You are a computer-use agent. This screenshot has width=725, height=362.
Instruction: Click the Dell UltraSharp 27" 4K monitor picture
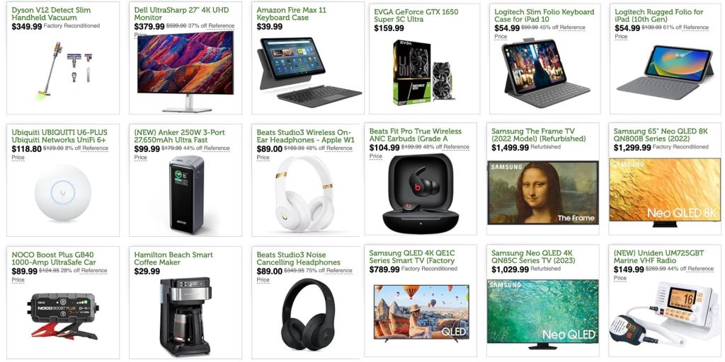coord(185,71)
